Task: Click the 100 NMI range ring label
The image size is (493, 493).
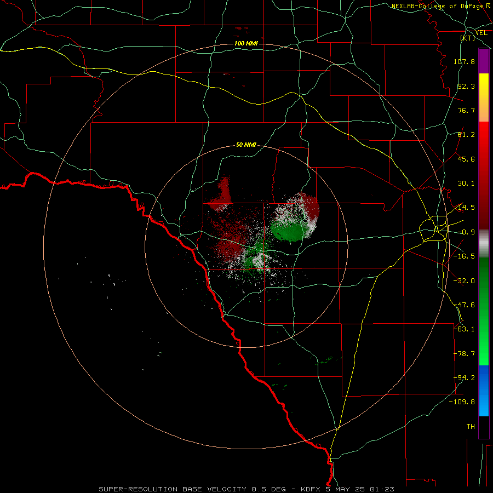Action: tap(246, 43)
